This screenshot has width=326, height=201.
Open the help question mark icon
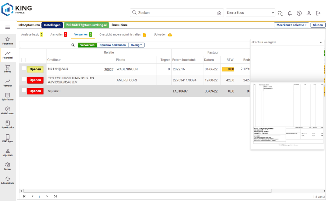coord(299,13)
